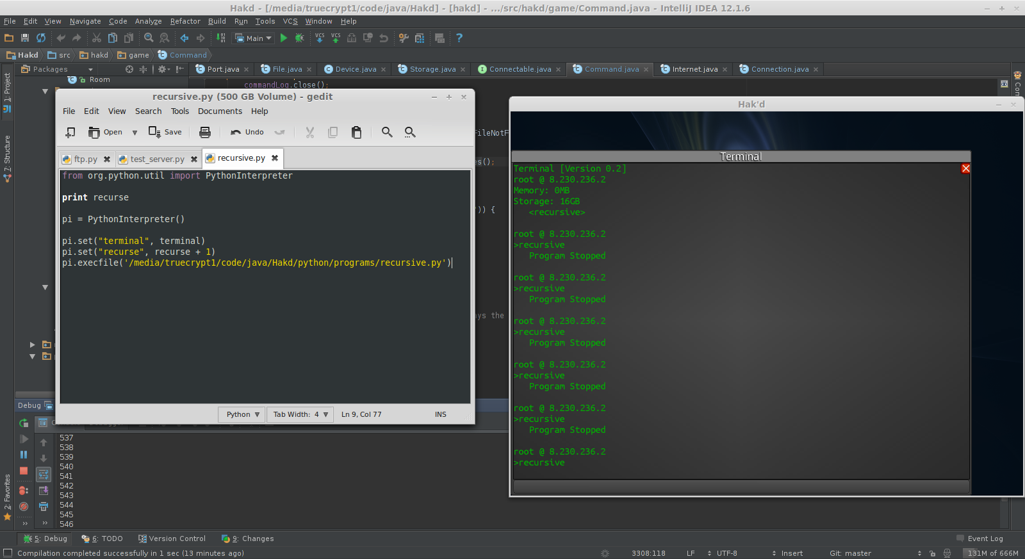Open Project Structure icon in IntelliJ toolbar
The image size is (1025, 559).
click(x=420, y=38)
